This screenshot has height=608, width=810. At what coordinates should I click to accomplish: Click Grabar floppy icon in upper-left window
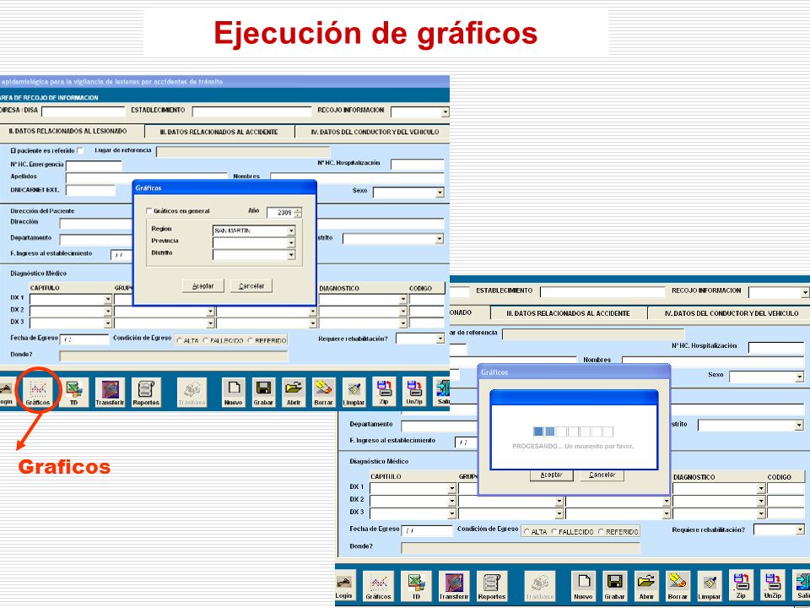coord(263,392)
